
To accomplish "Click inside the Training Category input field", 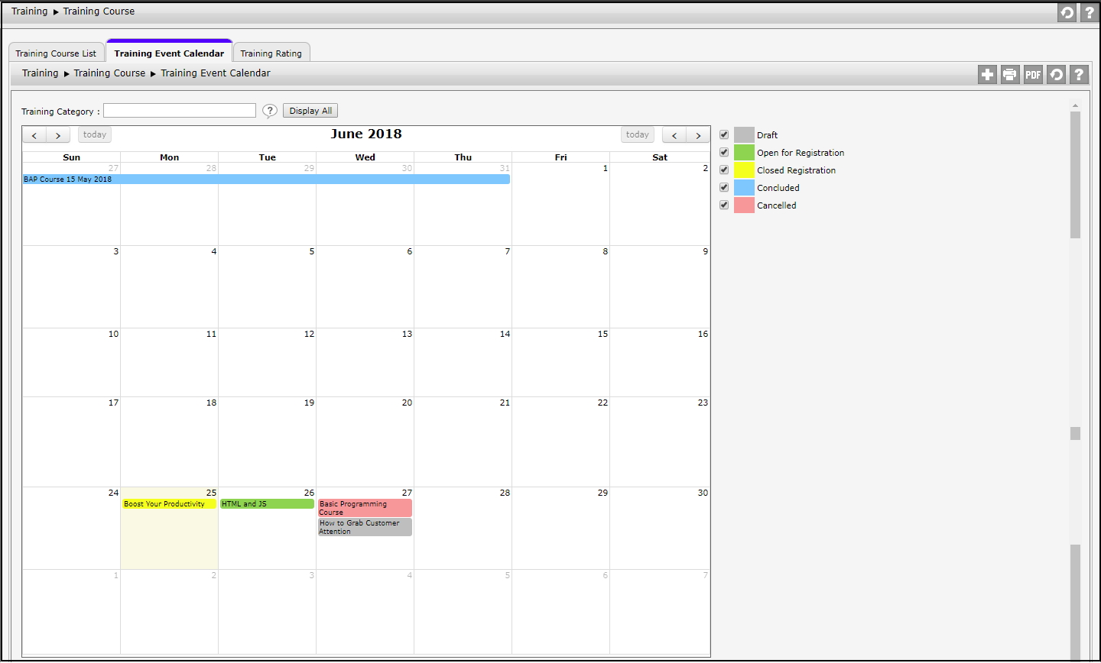I will pos(180,111).
